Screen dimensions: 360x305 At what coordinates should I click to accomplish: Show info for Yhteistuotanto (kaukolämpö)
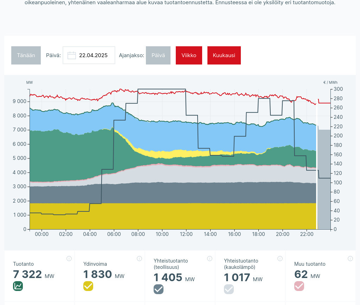click(280, 259)
